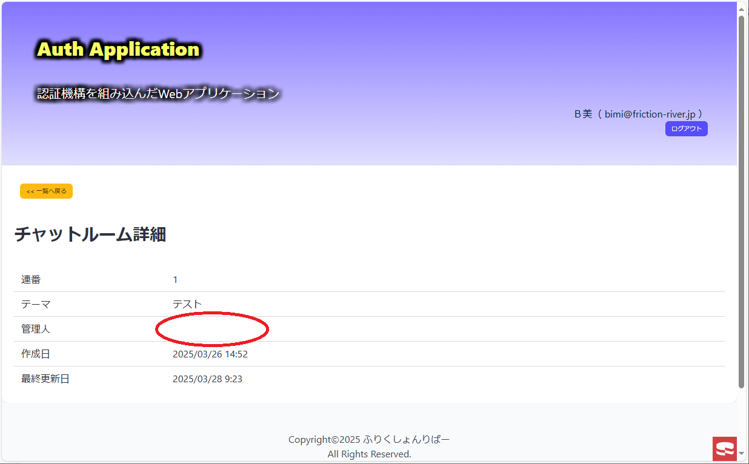Click the 認証機構を組み込んだWebアプリケーション subtitle
This screenshot has width=749, height=464.
pos(158,94)
